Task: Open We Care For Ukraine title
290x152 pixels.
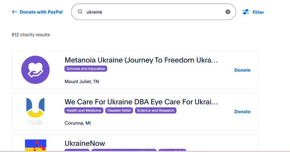Action: click(141, 102)
